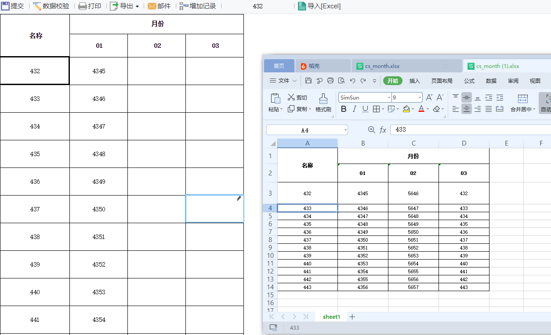The width and height of the screenshot is (551, 335).
Task: Toggle center horizontal alignment
Action: pos(467,109)
